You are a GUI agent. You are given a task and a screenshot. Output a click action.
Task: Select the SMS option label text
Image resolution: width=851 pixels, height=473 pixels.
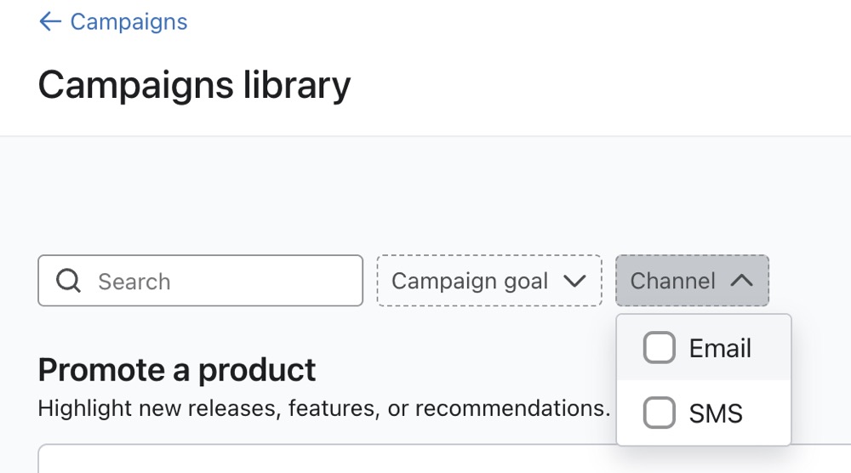[x=716, y=413]
